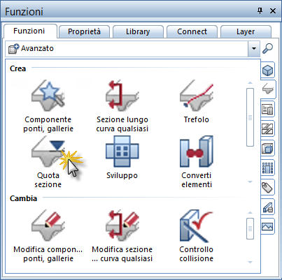Switch to the Layer tab
Viewport: 282px width, 280px height.
[246, 31]
